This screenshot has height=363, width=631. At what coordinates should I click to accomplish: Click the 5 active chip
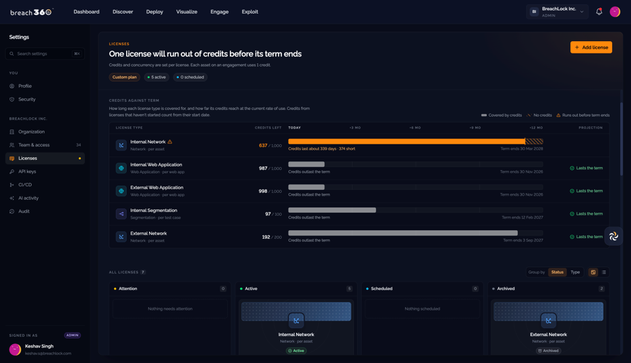tap(156, 77)
